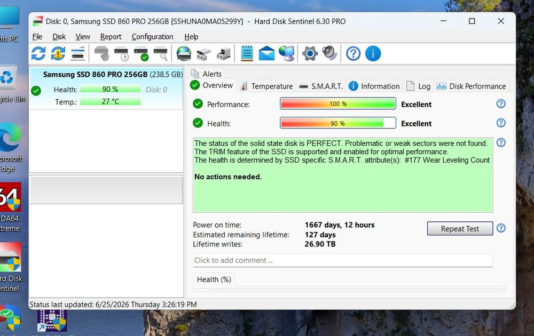Open the Configuration menu
The width and height of the screenshot is (534, 336).
[x=152, y=37]
